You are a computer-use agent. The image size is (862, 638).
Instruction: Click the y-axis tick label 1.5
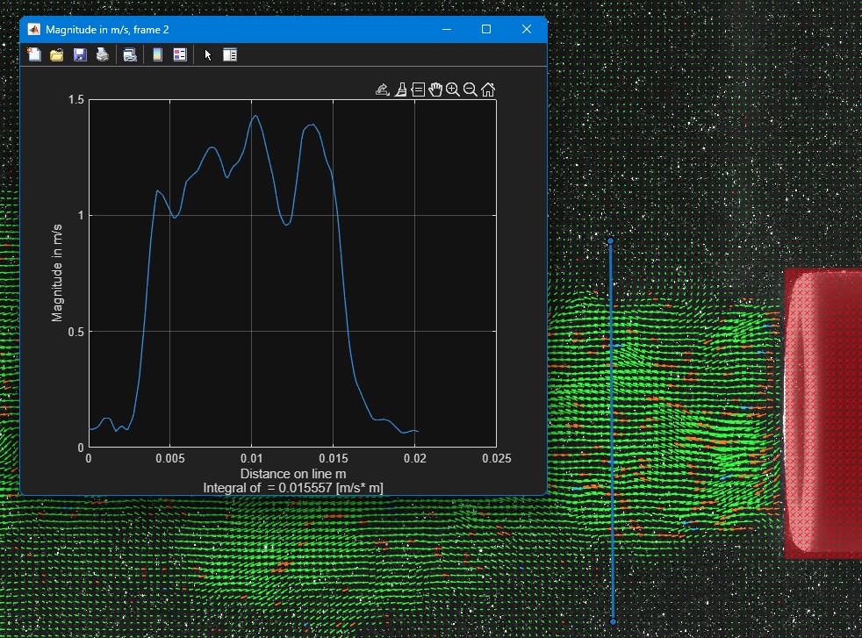tap(75, 99)
